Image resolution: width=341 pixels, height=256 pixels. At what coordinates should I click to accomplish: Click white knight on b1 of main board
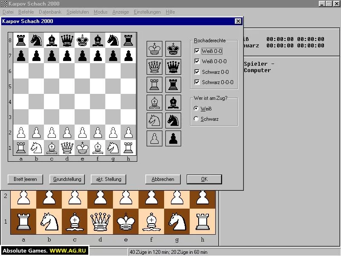(49, 221)
